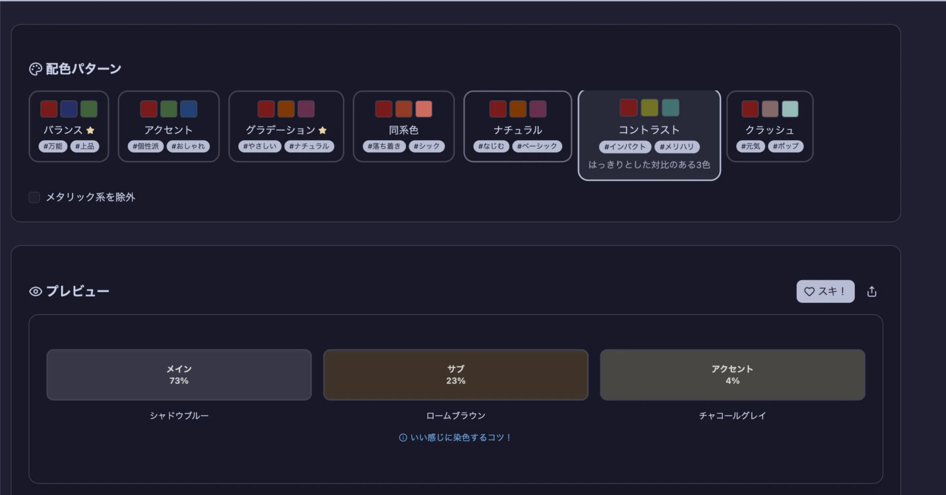This screenshot has height=495, width=946.
Task: Click the チャコールグレイ color name
Action: click(x=733, y=416)
